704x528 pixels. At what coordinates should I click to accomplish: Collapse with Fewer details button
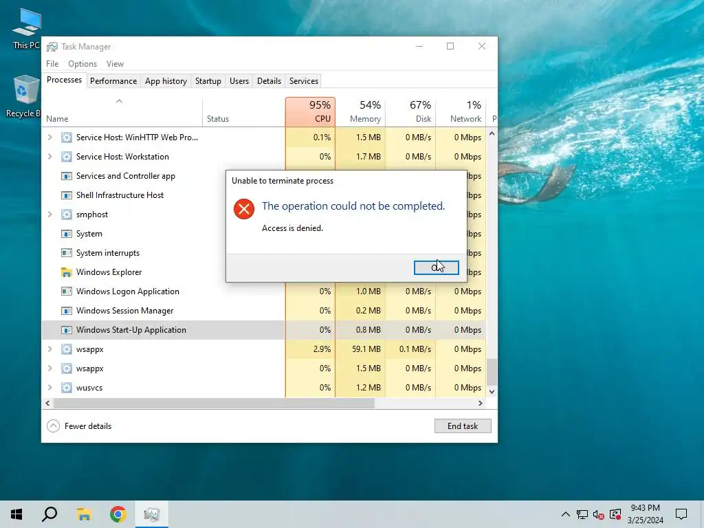(79, 426)
